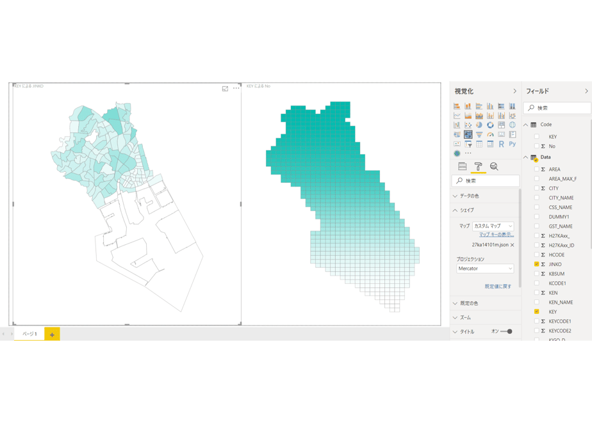Select the line chart visualization icon
Image resolution: width=592 pixels, height=422 pixels.
(457, 116)
